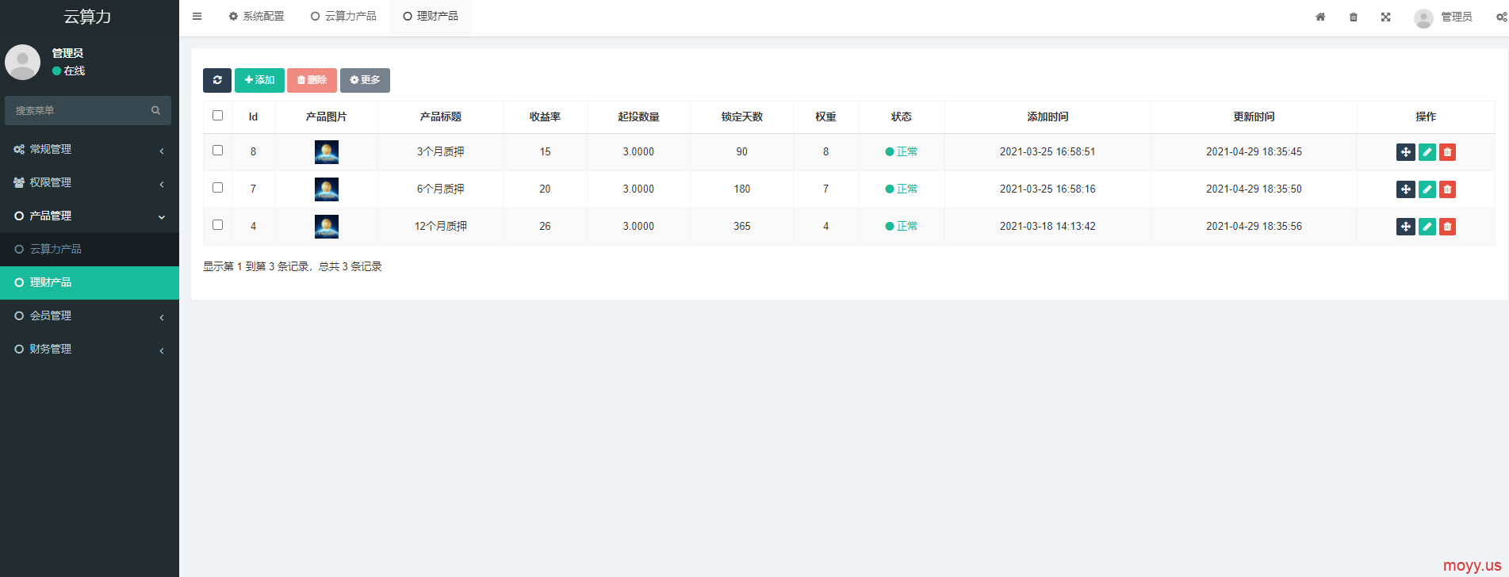
Task: Open 云算力产品 in the sidebar
Action: pyautogui.click(x=56, y=249)
